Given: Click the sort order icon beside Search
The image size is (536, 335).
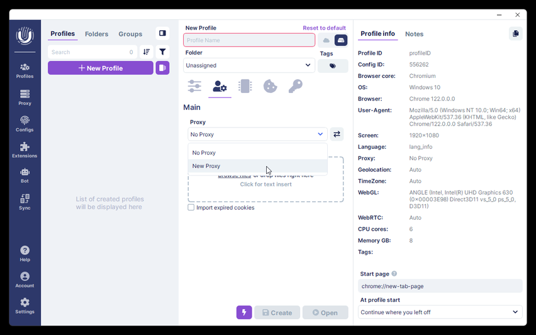Looking at the screenshot, I should [147, 52].
